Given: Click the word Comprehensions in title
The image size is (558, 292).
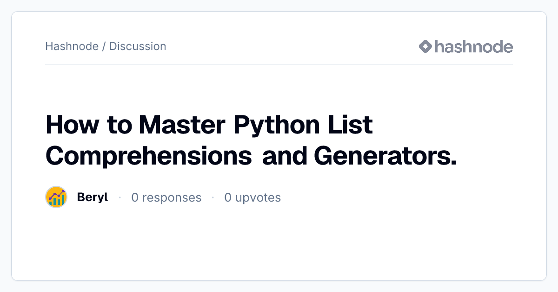Looking at the screenshot, I should 149,156.
